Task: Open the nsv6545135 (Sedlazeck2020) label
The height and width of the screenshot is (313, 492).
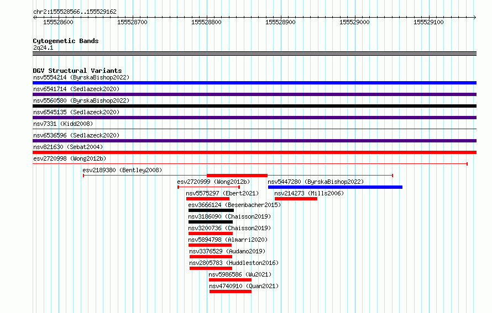Action: click(76, 112)
